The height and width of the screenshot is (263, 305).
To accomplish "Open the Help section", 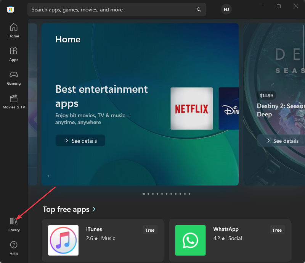I will [x=14, y=248].
